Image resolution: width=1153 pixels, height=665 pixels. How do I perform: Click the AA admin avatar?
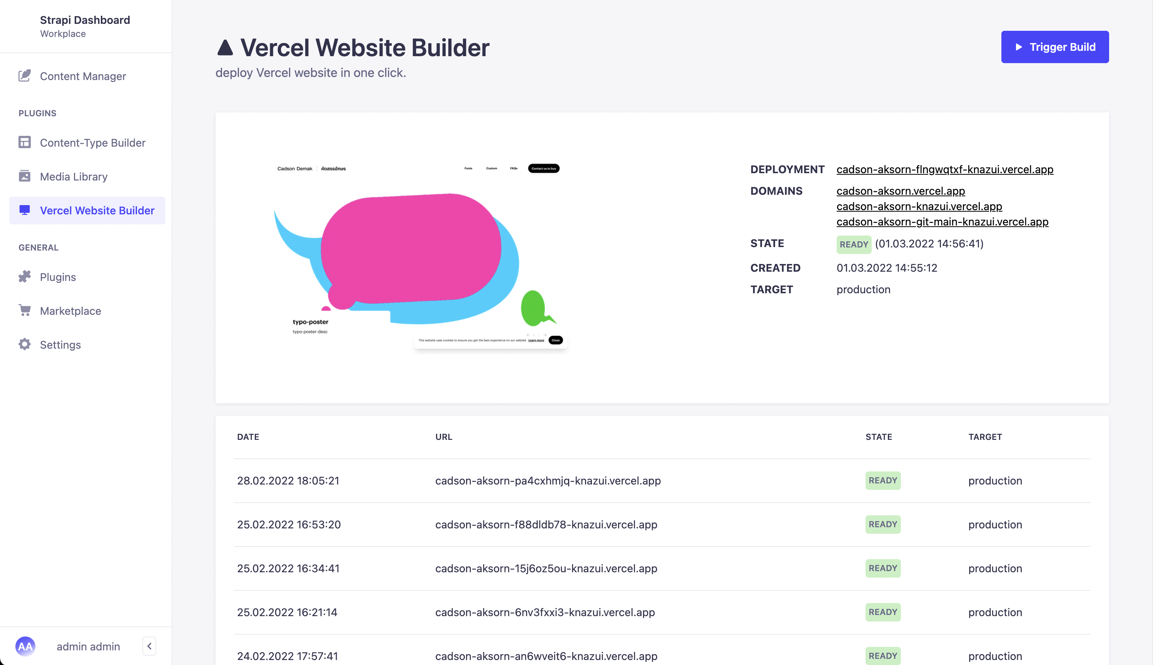tap(25, 646)
